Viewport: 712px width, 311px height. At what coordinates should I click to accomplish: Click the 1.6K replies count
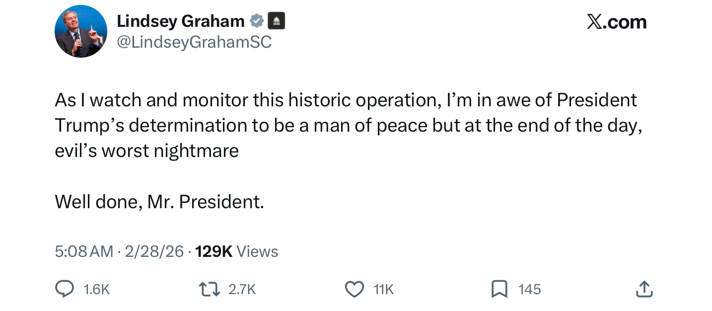(97, 289)
